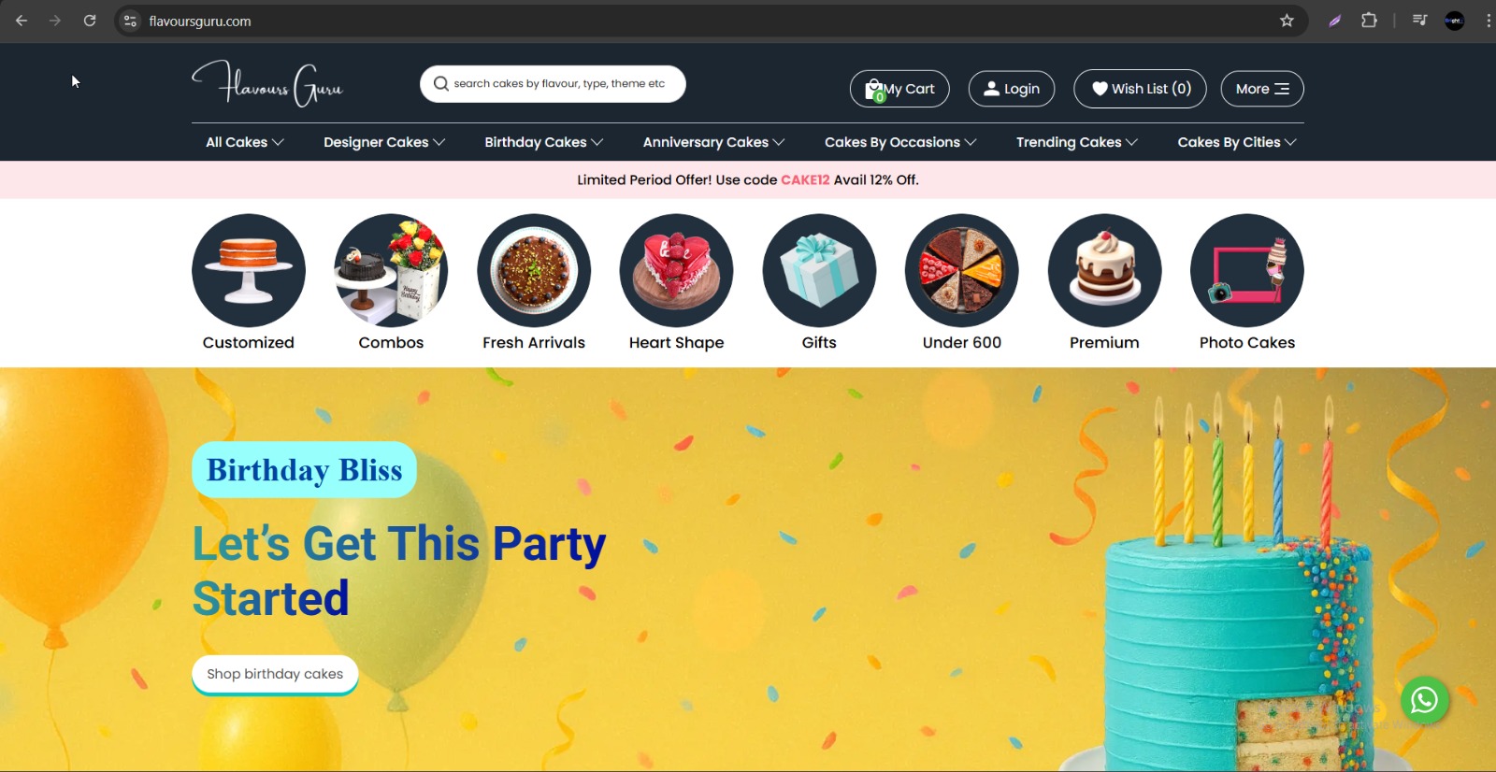Viewport: 1496px width, 772px height.
Task: Select the Photo Cakes category icon
Action: [1246, 270]
